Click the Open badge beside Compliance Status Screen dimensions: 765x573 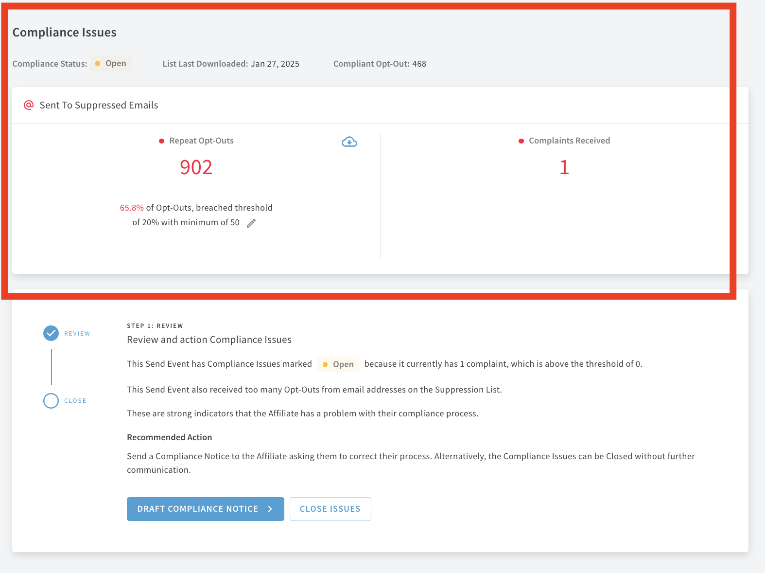[x=111, y=64]
